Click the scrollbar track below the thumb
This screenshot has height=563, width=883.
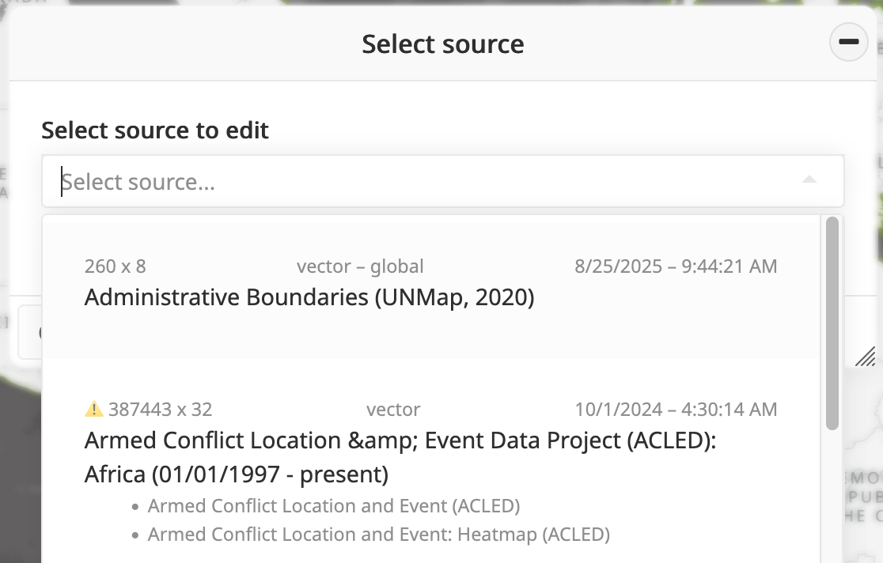pyautogui.click(x=832, y=498)
